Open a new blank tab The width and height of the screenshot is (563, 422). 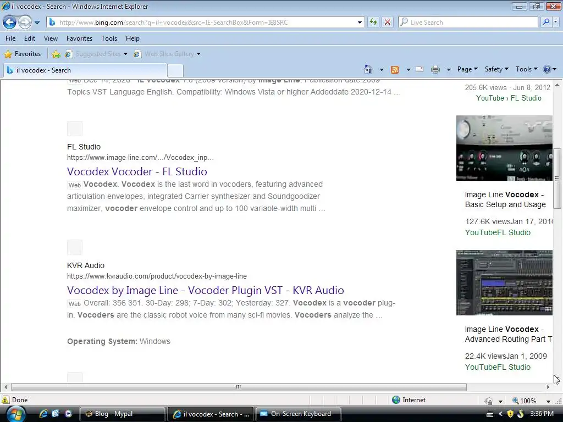(175, 70)
